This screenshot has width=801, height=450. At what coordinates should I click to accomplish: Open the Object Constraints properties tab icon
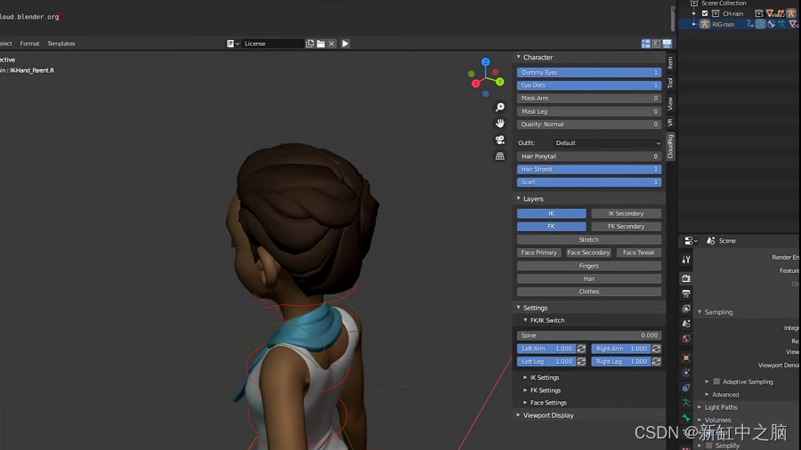click(x=686, y=388)
